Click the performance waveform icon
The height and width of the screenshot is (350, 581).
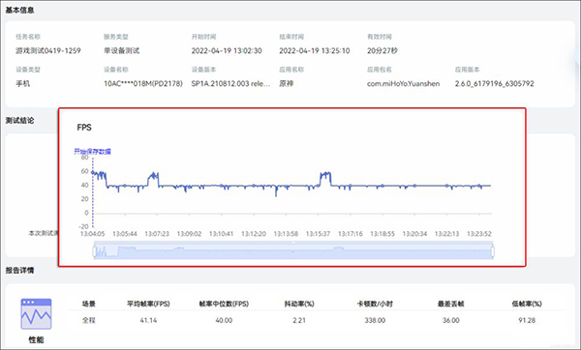click(36, 313)
